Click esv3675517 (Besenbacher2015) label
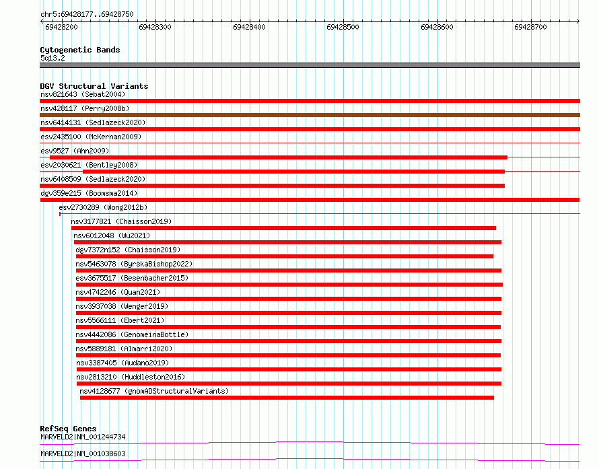The width and height of the screenshot is (599, 469). (x=132, y=278)
